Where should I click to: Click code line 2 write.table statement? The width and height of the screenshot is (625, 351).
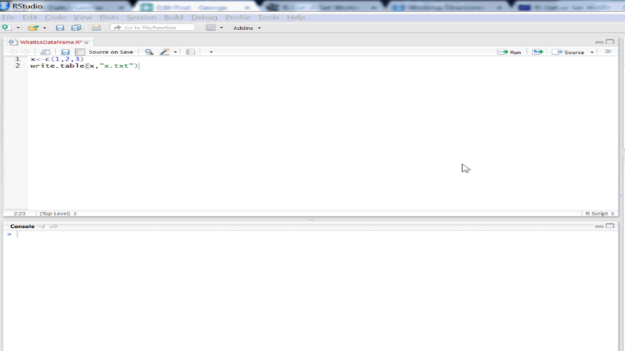(84, 66)
